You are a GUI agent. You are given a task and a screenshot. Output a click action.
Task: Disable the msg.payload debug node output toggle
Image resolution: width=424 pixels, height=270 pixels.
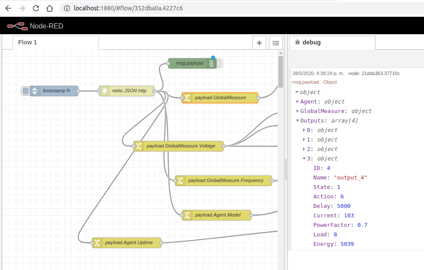219,63
